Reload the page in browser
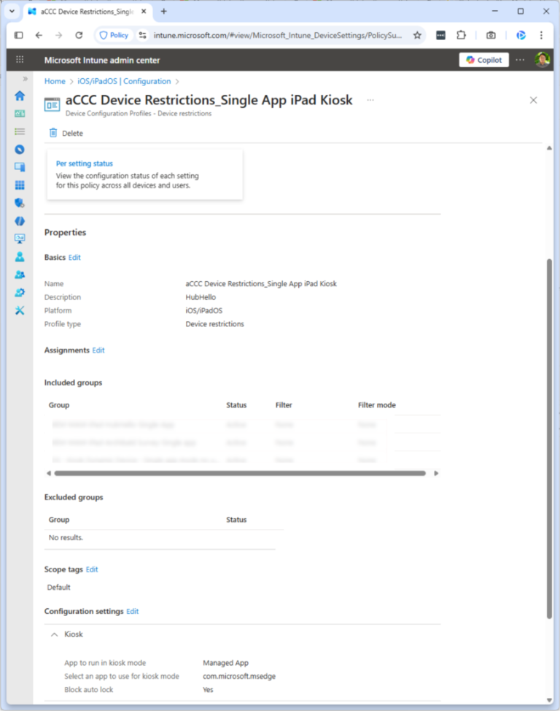This screenshot has height=711, width=560. tap(79, 35)
